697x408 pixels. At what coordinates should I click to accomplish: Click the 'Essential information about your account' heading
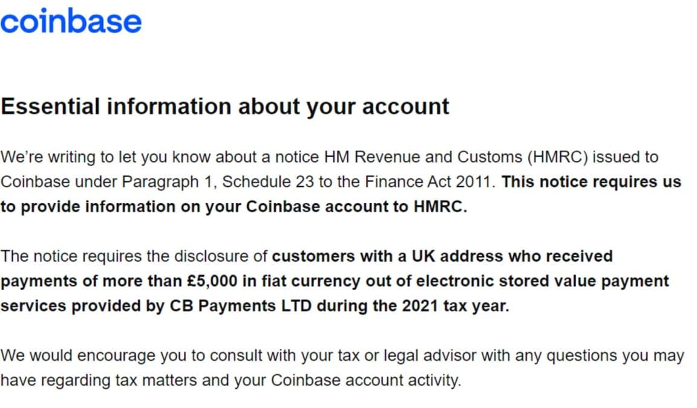point(225,106)
